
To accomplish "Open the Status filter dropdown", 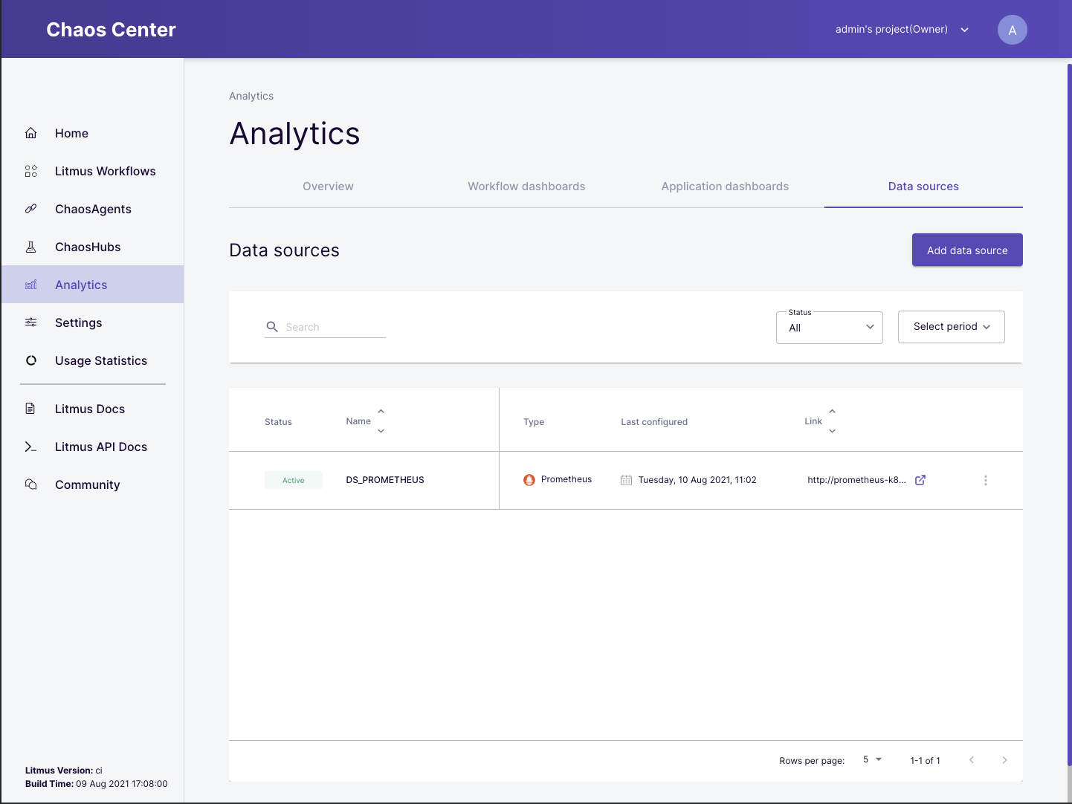I will coord(829,328).
